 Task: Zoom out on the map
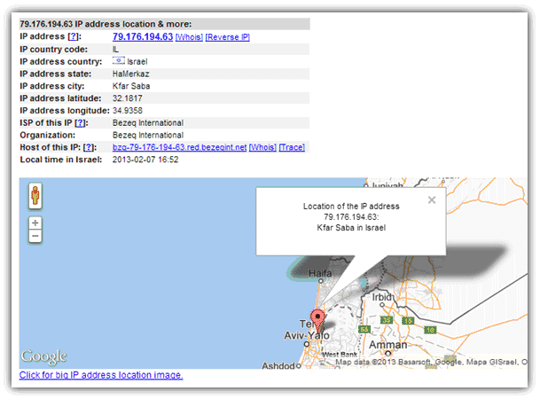[35, 237]
